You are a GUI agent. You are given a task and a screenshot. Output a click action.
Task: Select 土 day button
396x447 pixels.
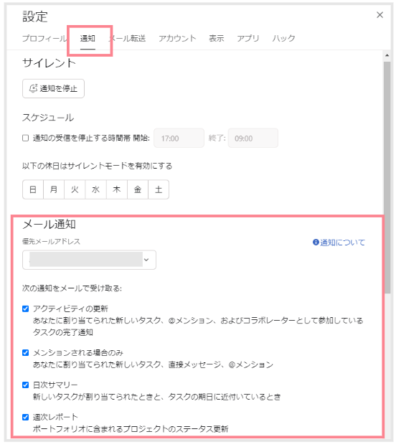(159, 189)
